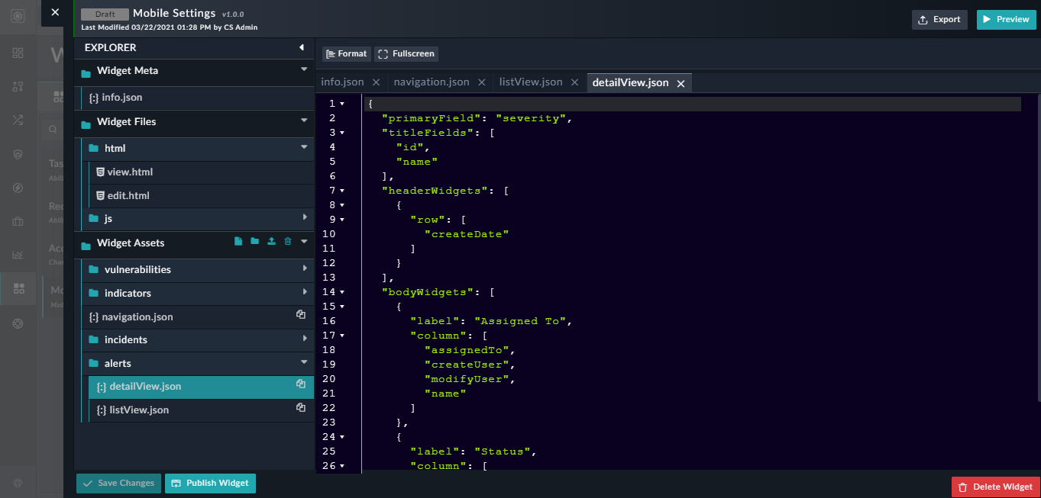Click the copy icon beside detailView.json
The image size is (1041, 498).
(301, 384)
